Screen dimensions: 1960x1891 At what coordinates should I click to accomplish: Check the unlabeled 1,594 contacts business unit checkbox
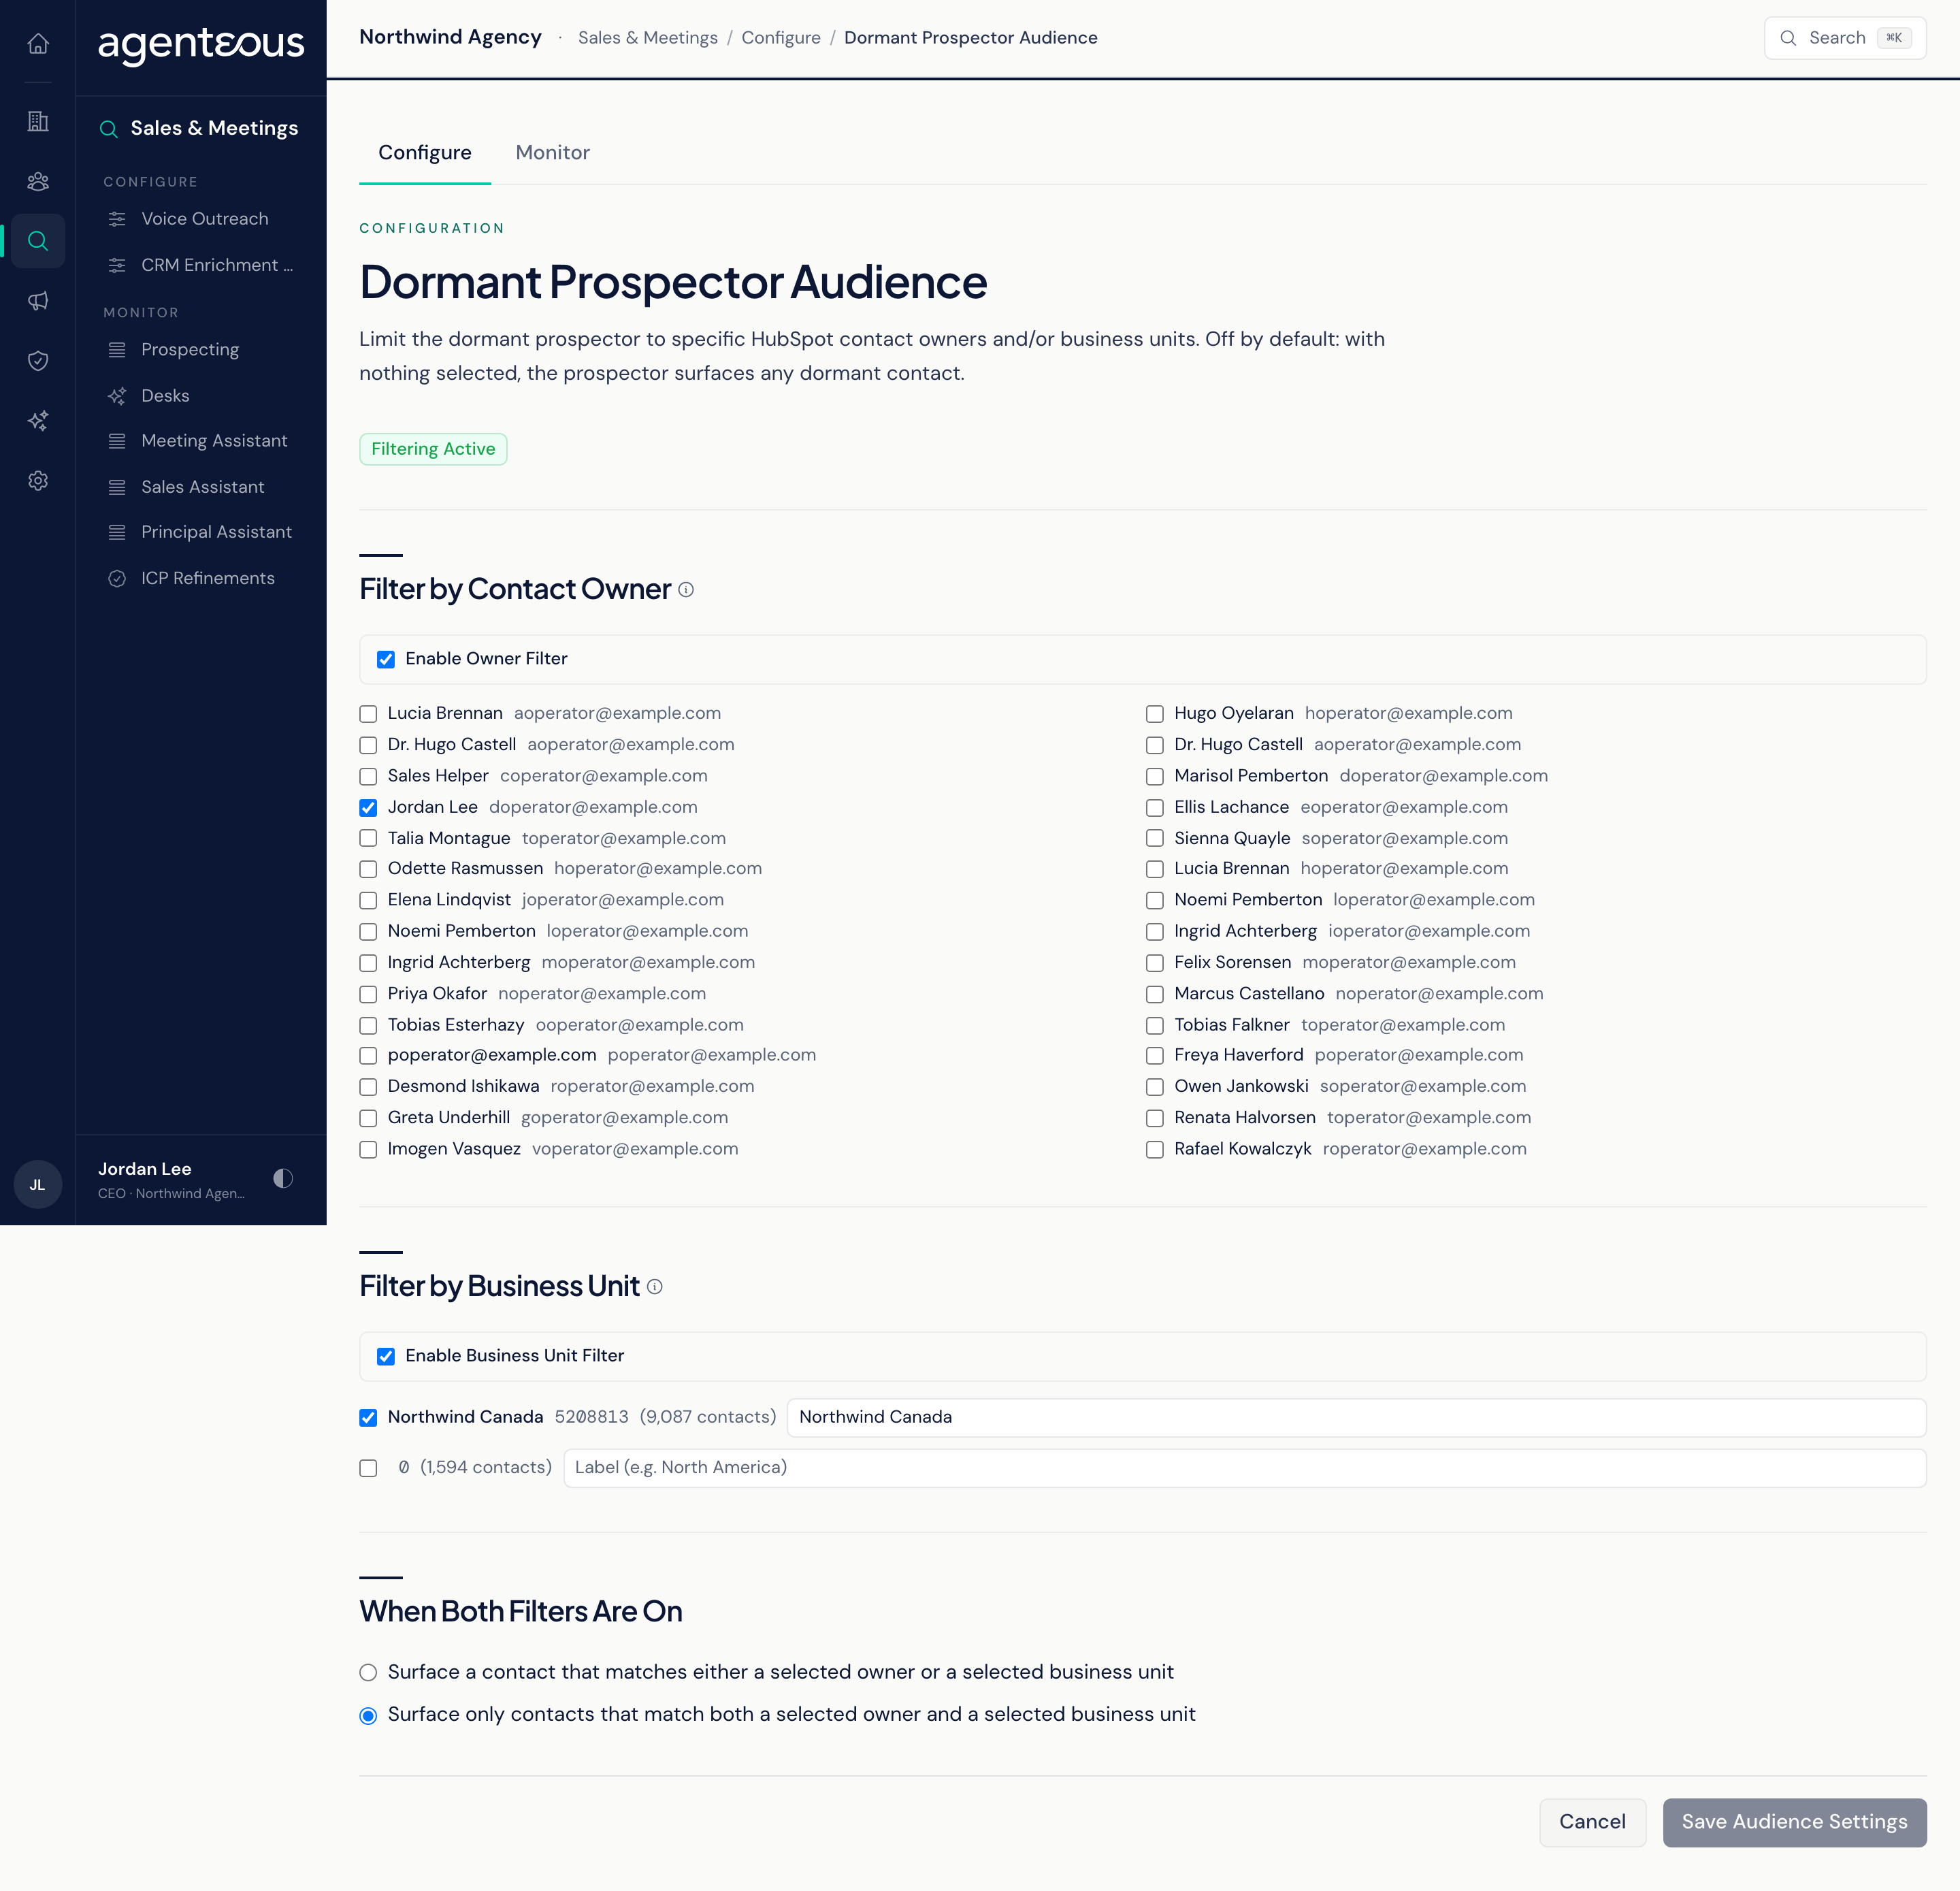point(368,1468)
